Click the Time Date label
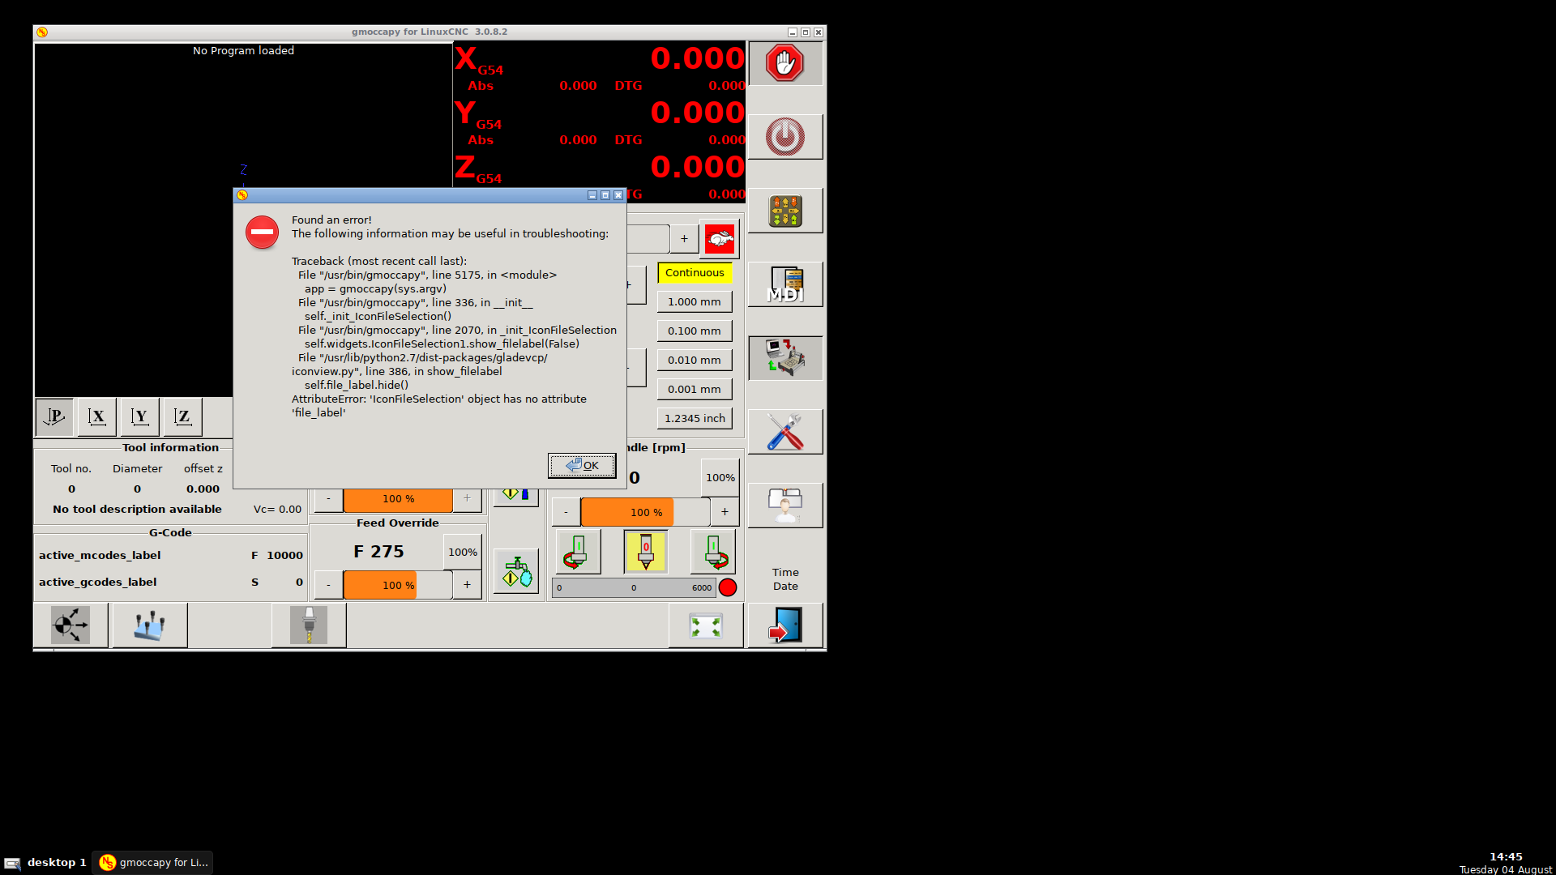 coord(785,579)
